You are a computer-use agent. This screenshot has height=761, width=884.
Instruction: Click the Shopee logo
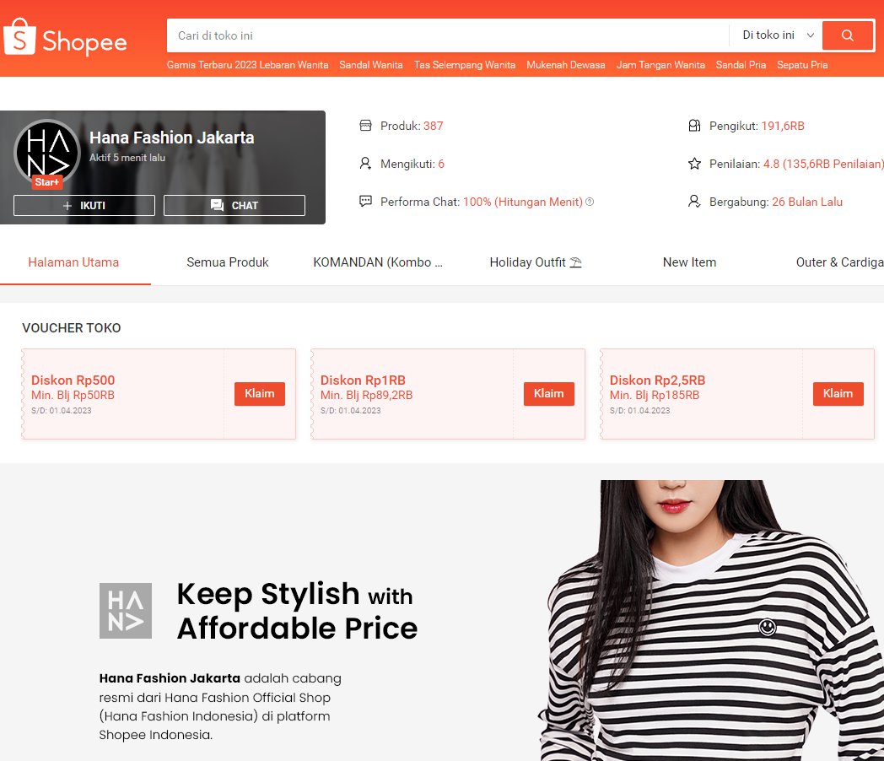66,37
